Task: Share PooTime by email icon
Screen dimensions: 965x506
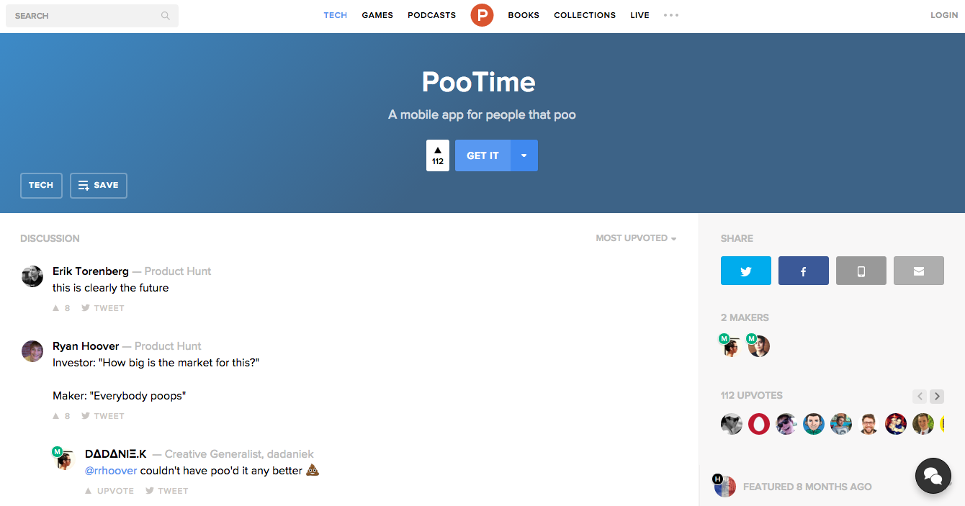Action: (919, 271)
